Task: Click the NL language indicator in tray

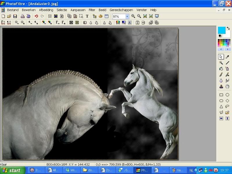Action: [x=191, y=170]
